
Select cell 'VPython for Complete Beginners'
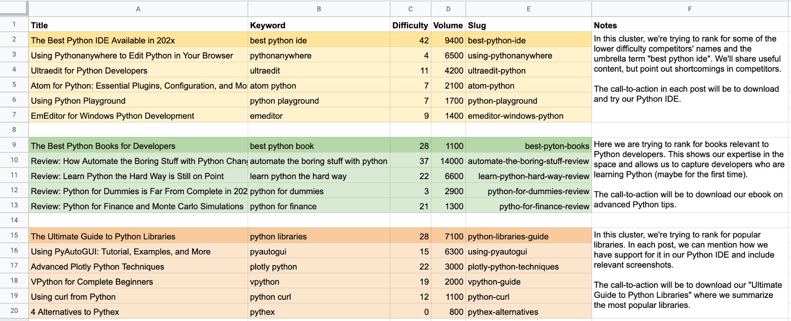[x=138, y=281]
